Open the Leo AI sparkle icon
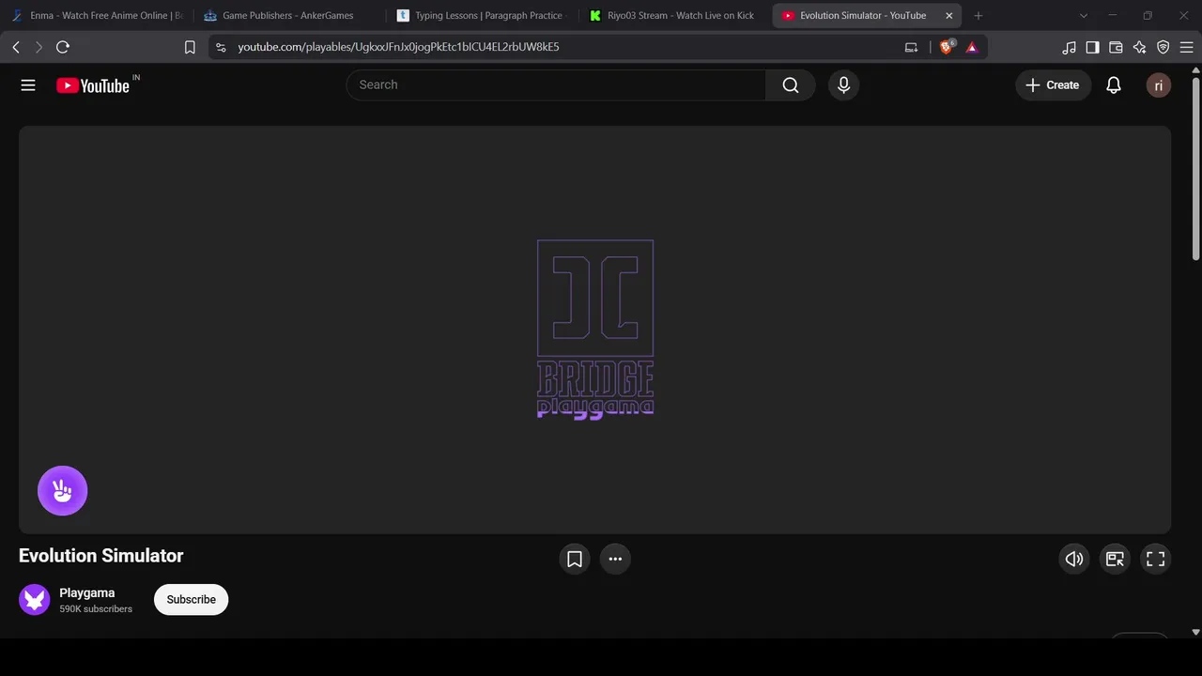This screenshot has height=676, width=1202. (1140, 47)
